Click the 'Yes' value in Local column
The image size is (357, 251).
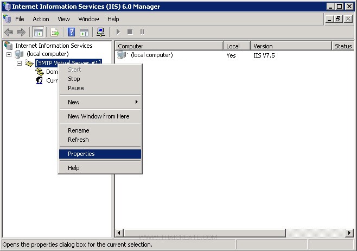click(x=231, y=55)
